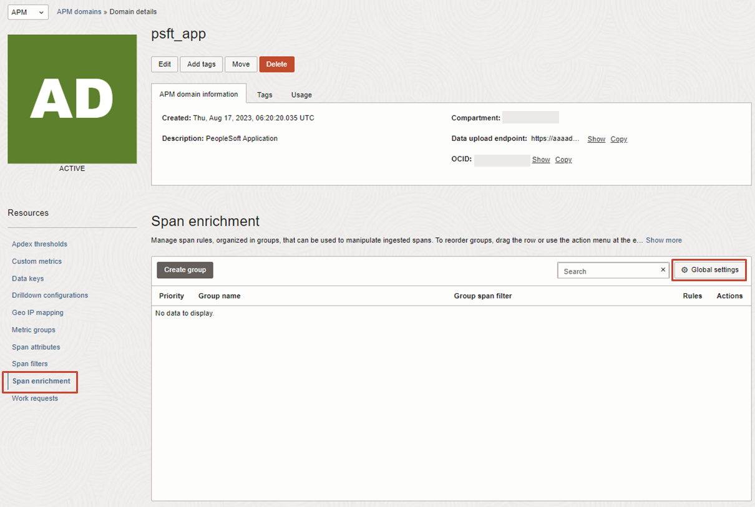Select the APM domain information tab
Image resolution: width=755 pixels, height=507 pixels.
198,94
